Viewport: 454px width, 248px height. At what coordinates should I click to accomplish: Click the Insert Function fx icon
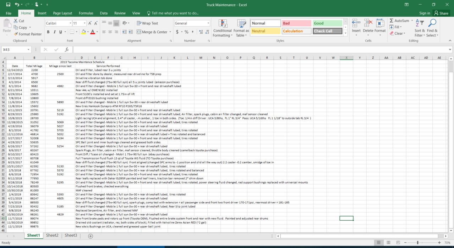click(67, 50)
